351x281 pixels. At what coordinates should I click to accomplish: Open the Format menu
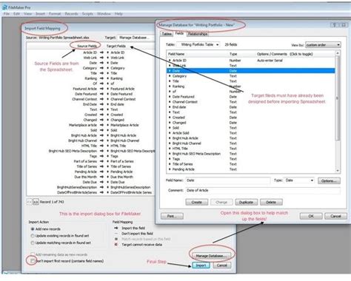coord(55,14)
